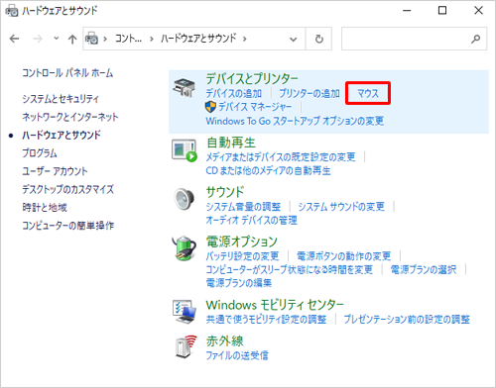Click バッテリ設定の変更 link
This screenshot has width=496, height=388.
(242, 256)
